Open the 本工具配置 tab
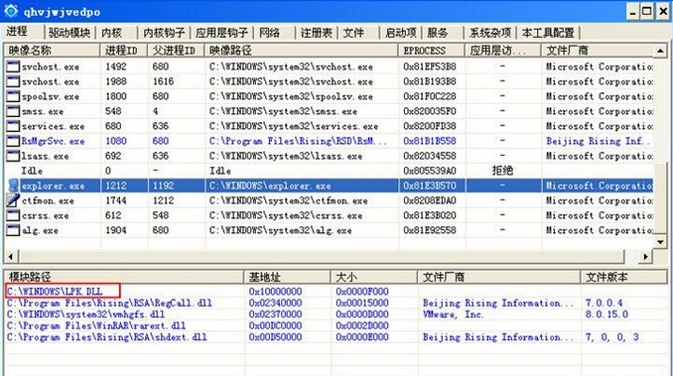 (548, 33)
